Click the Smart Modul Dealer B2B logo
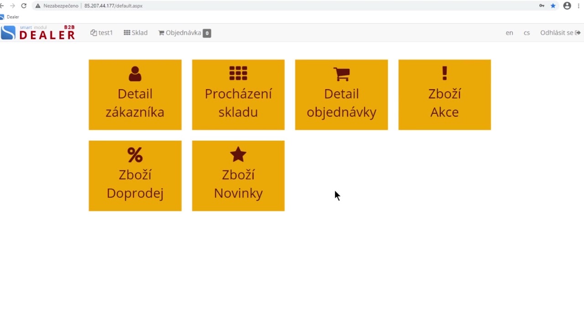584x328 pixels. [38, 33]
